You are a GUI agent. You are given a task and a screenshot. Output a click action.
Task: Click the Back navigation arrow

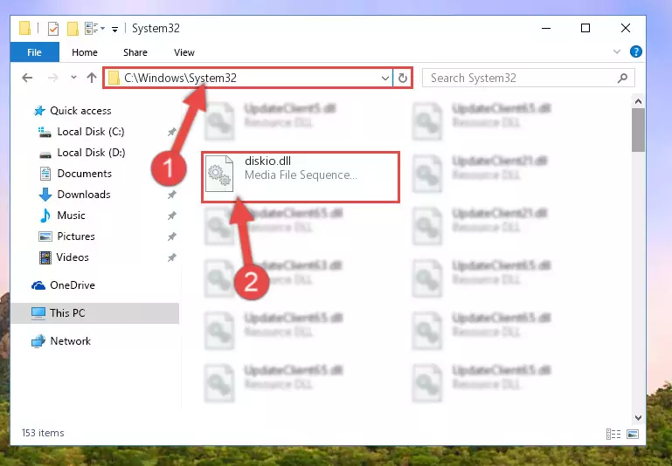[27, 78]
